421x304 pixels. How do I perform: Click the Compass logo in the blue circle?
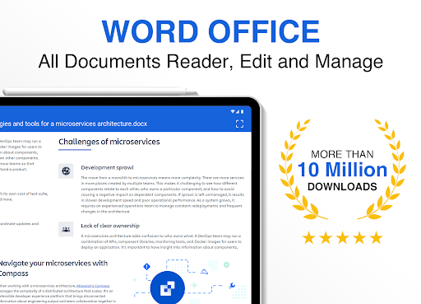click(x=168, y=288)
